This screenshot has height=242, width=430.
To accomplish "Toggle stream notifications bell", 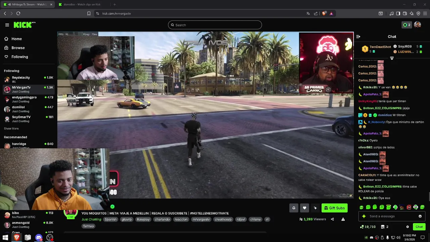I will click(294, 208).
